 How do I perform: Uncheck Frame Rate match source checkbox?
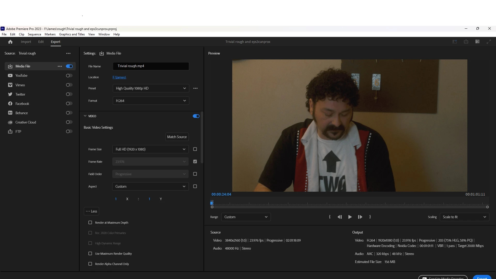tap(195, 162)
